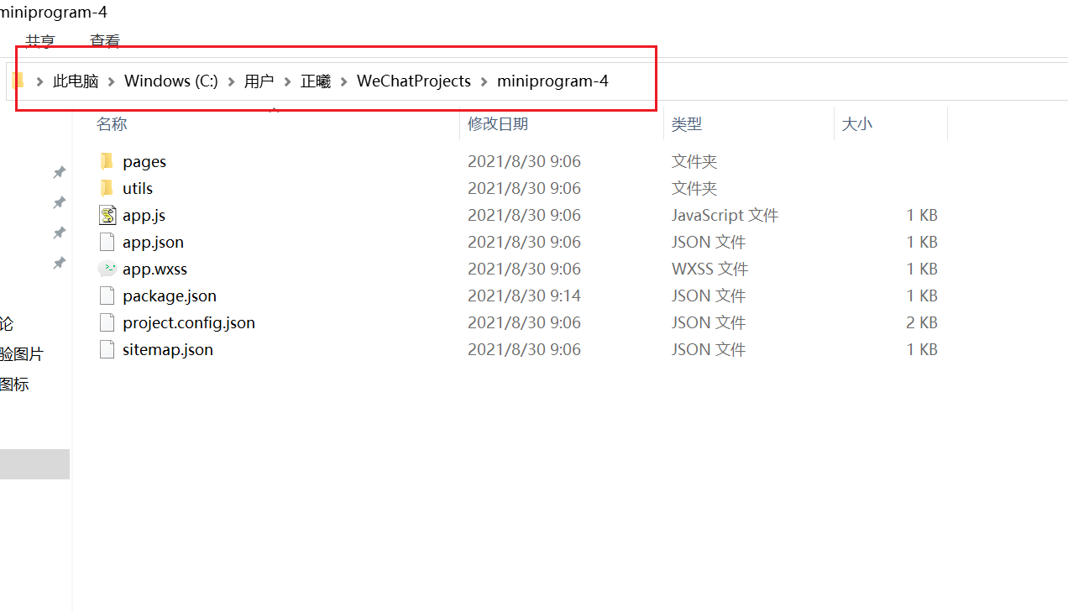Switch to the 查看 ribbon tab
Image resolution: width=1068 pixels, height=612 pixels.
coord(104,40)
